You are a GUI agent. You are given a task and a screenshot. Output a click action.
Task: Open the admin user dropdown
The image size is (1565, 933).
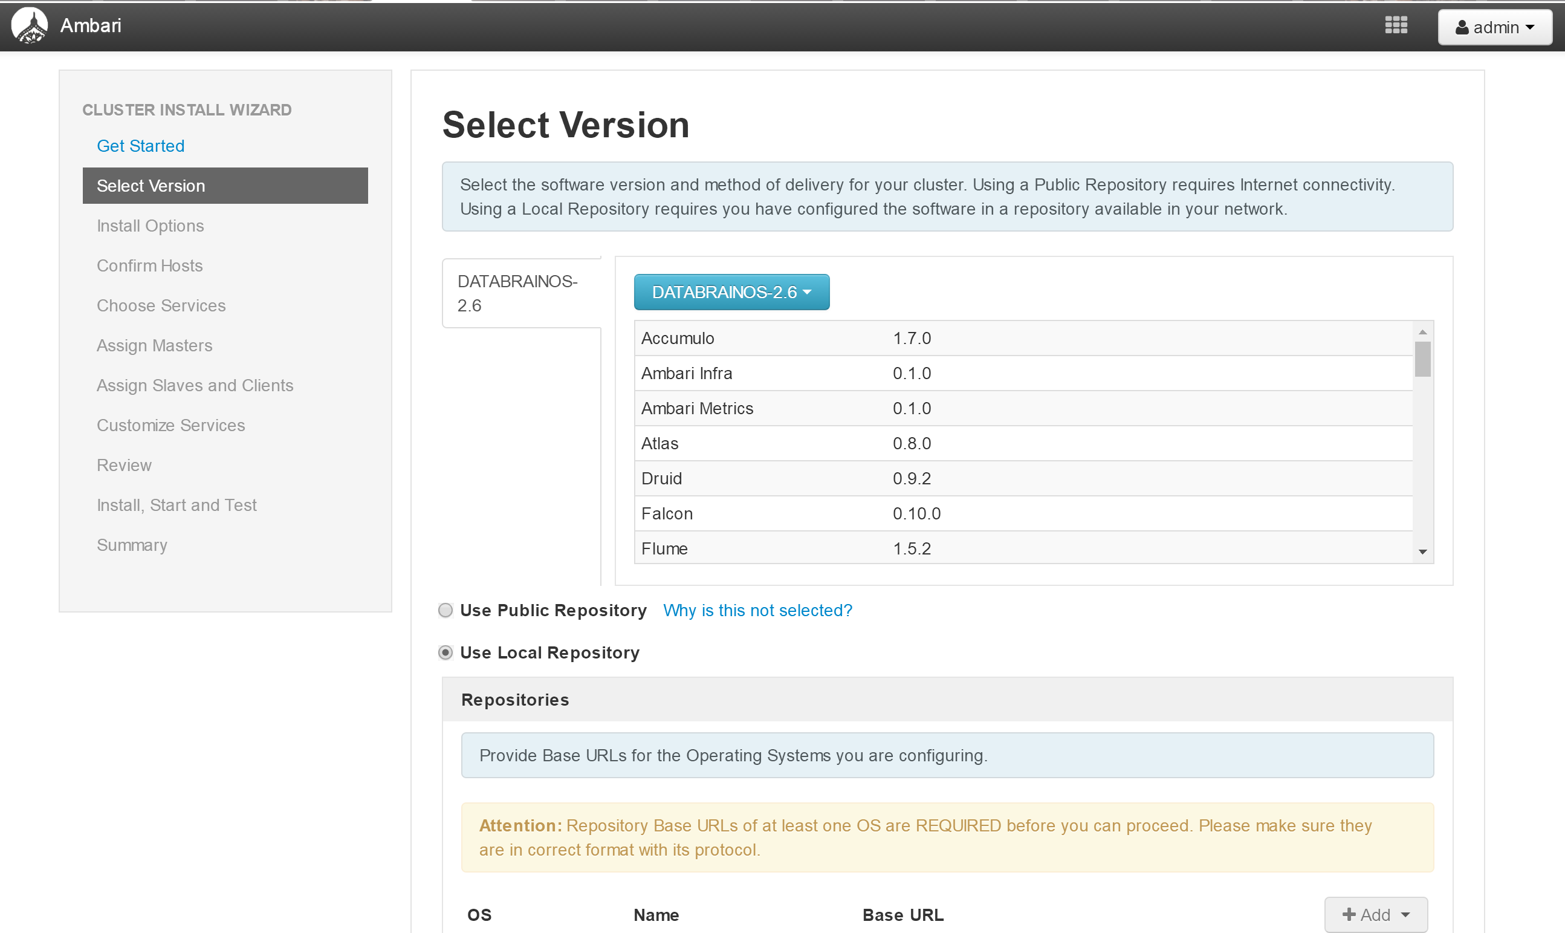tap(1495, 28)
